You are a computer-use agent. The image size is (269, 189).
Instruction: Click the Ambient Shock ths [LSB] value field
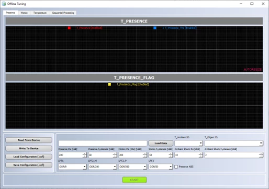187,155
